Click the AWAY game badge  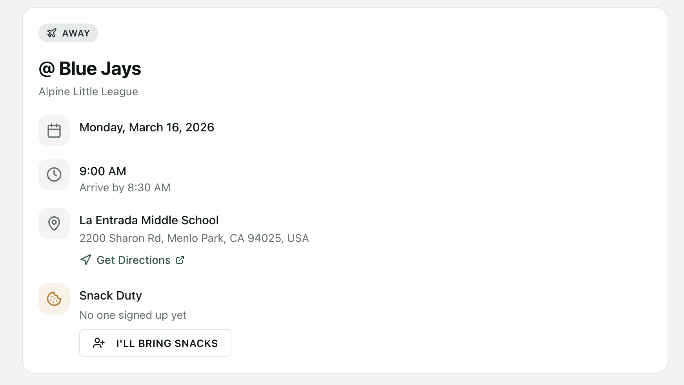pos(68,33)
